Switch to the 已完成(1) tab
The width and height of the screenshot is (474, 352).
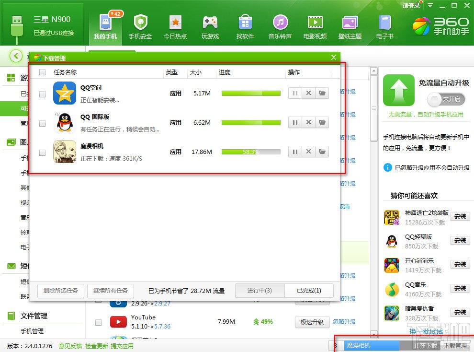309,291
